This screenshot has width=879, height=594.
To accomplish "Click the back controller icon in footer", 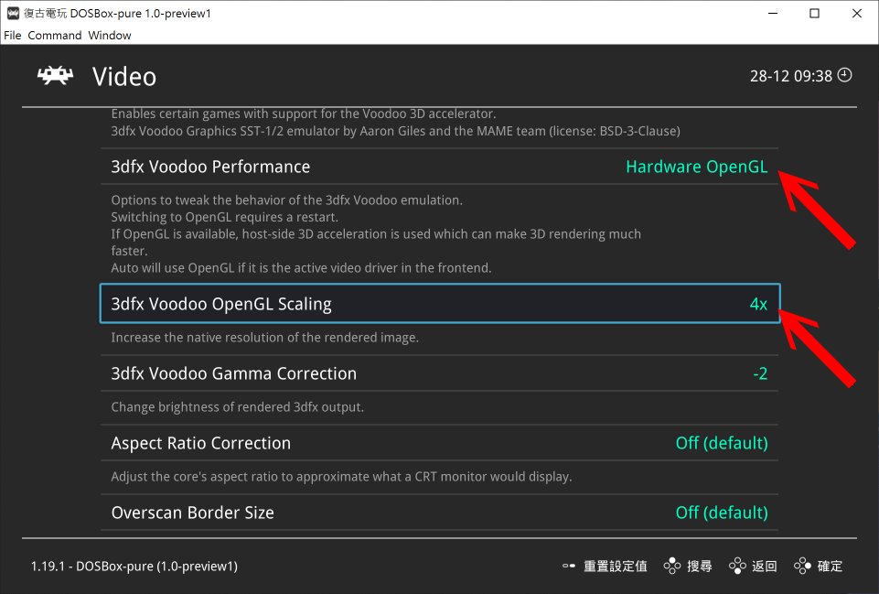I will pyautogui.click(x=737, y=567).
